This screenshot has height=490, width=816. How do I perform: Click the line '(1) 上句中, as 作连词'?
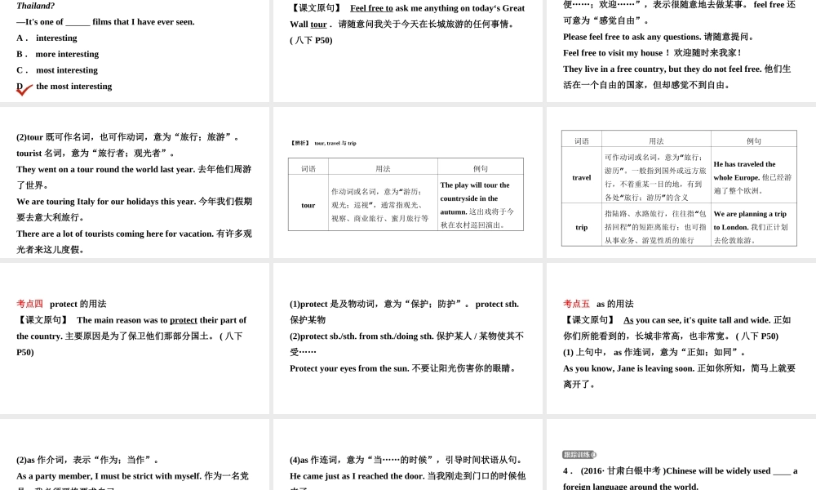654,353
